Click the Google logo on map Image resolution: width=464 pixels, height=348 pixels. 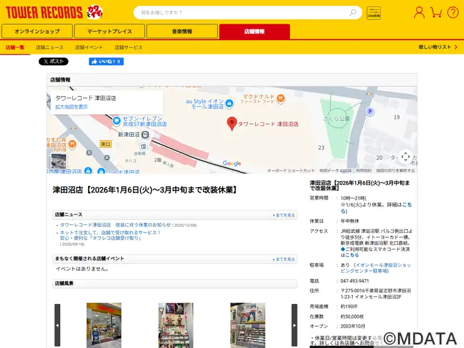tap(232, 164)
